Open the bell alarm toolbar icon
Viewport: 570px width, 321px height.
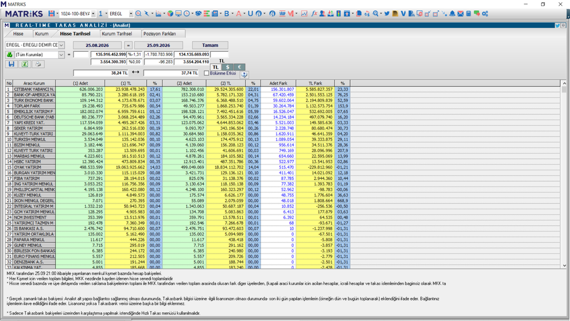click(452, 13)
